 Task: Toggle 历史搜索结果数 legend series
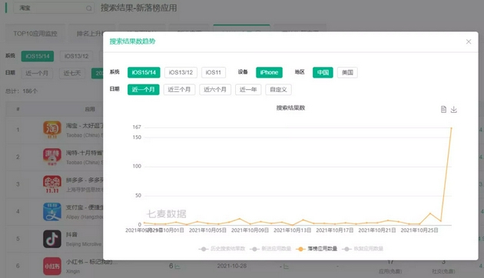(x=222, y=249)
